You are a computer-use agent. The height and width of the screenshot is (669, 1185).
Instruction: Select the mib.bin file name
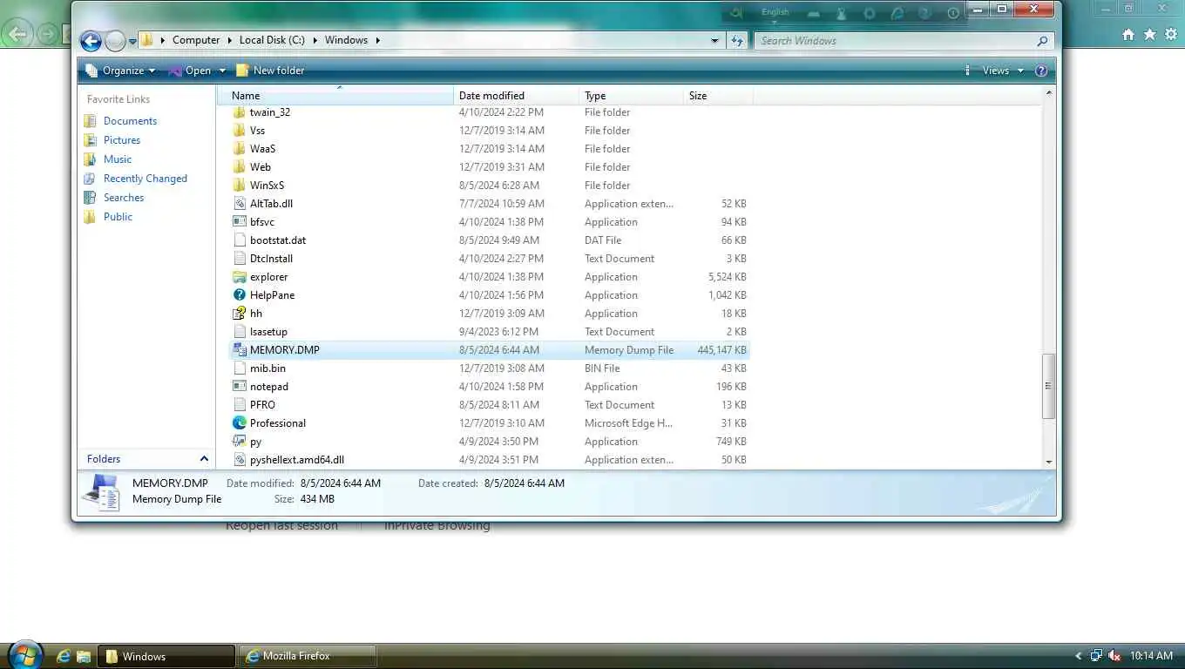click(x=267, y=368)
